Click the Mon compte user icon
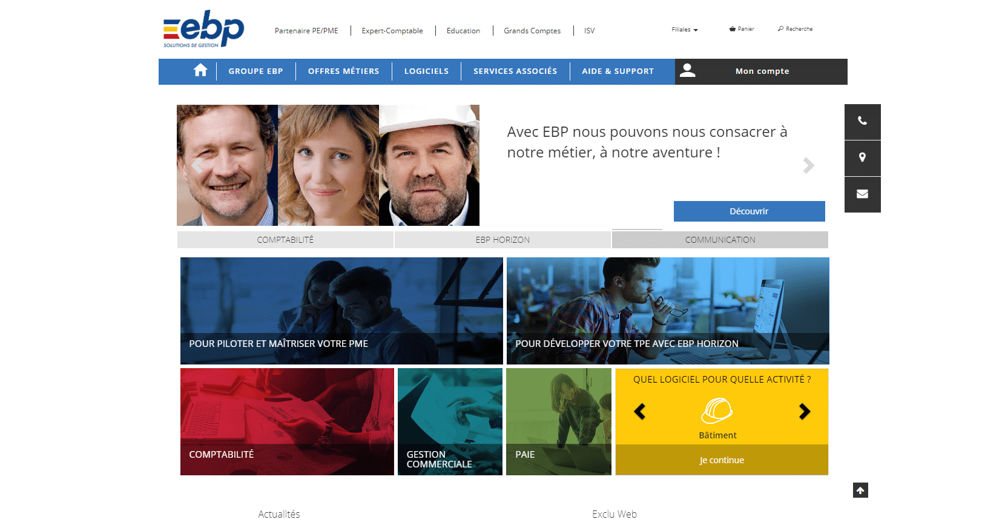This screenshot has width=1005, height=531. (688, 71)
